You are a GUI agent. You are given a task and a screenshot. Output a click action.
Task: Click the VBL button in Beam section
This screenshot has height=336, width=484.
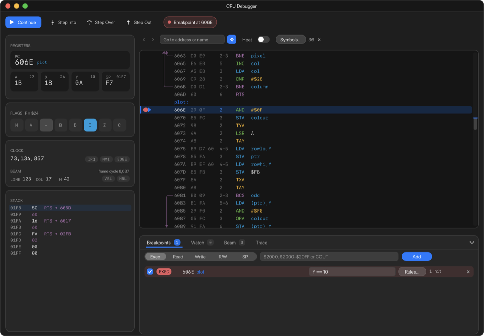coord(108,179)
